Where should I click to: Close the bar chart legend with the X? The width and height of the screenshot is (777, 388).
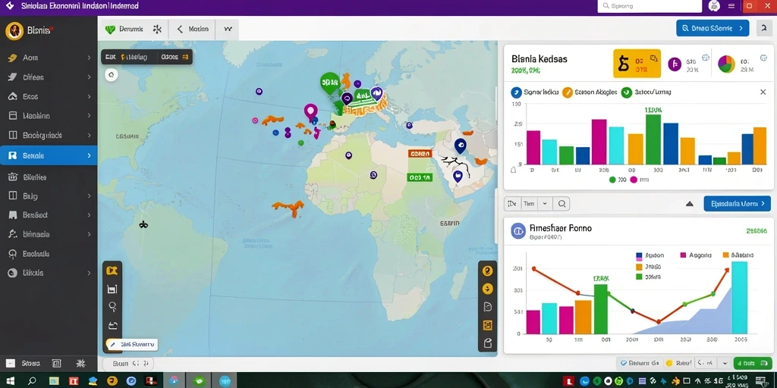click(763, 92)
